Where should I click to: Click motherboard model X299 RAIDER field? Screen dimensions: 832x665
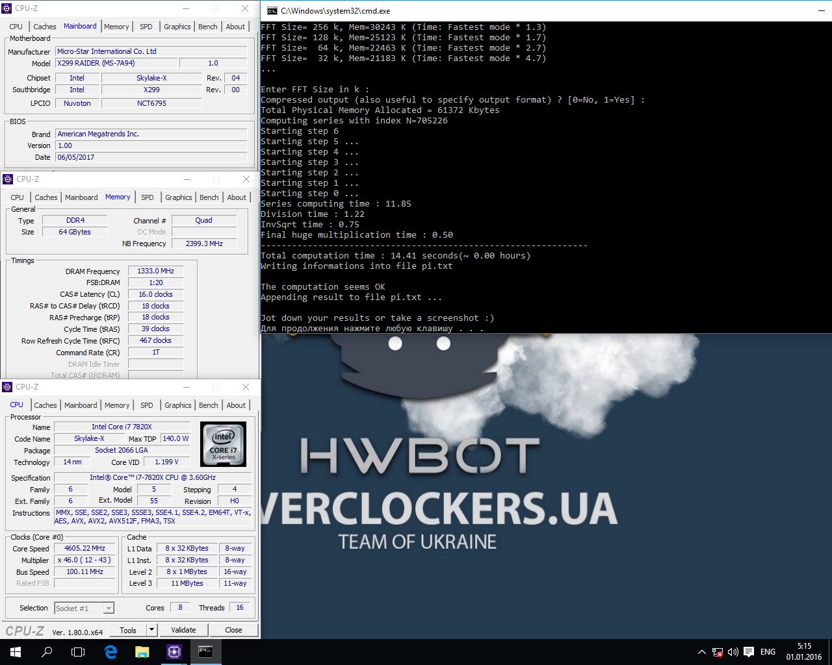116,63
